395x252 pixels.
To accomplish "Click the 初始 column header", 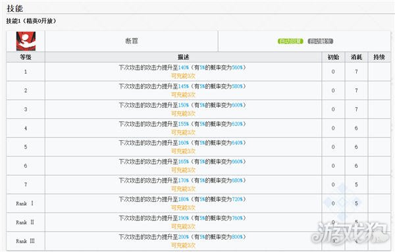I will (333, 57).
